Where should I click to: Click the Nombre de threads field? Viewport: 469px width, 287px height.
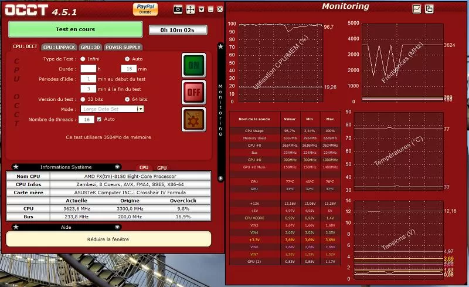[86, 119]
